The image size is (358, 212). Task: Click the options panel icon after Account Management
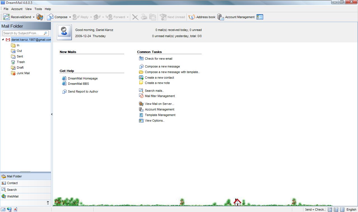260,17
